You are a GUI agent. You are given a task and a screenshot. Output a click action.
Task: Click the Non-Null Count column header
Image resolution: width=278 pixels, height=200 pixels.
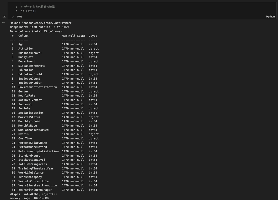click(73, 36)
